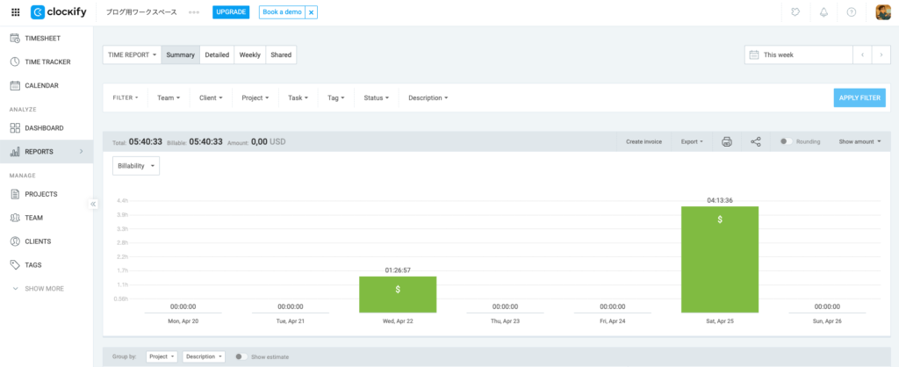Click the UPGRADE button
899x367 pixels.
click(x=231, y=12)
